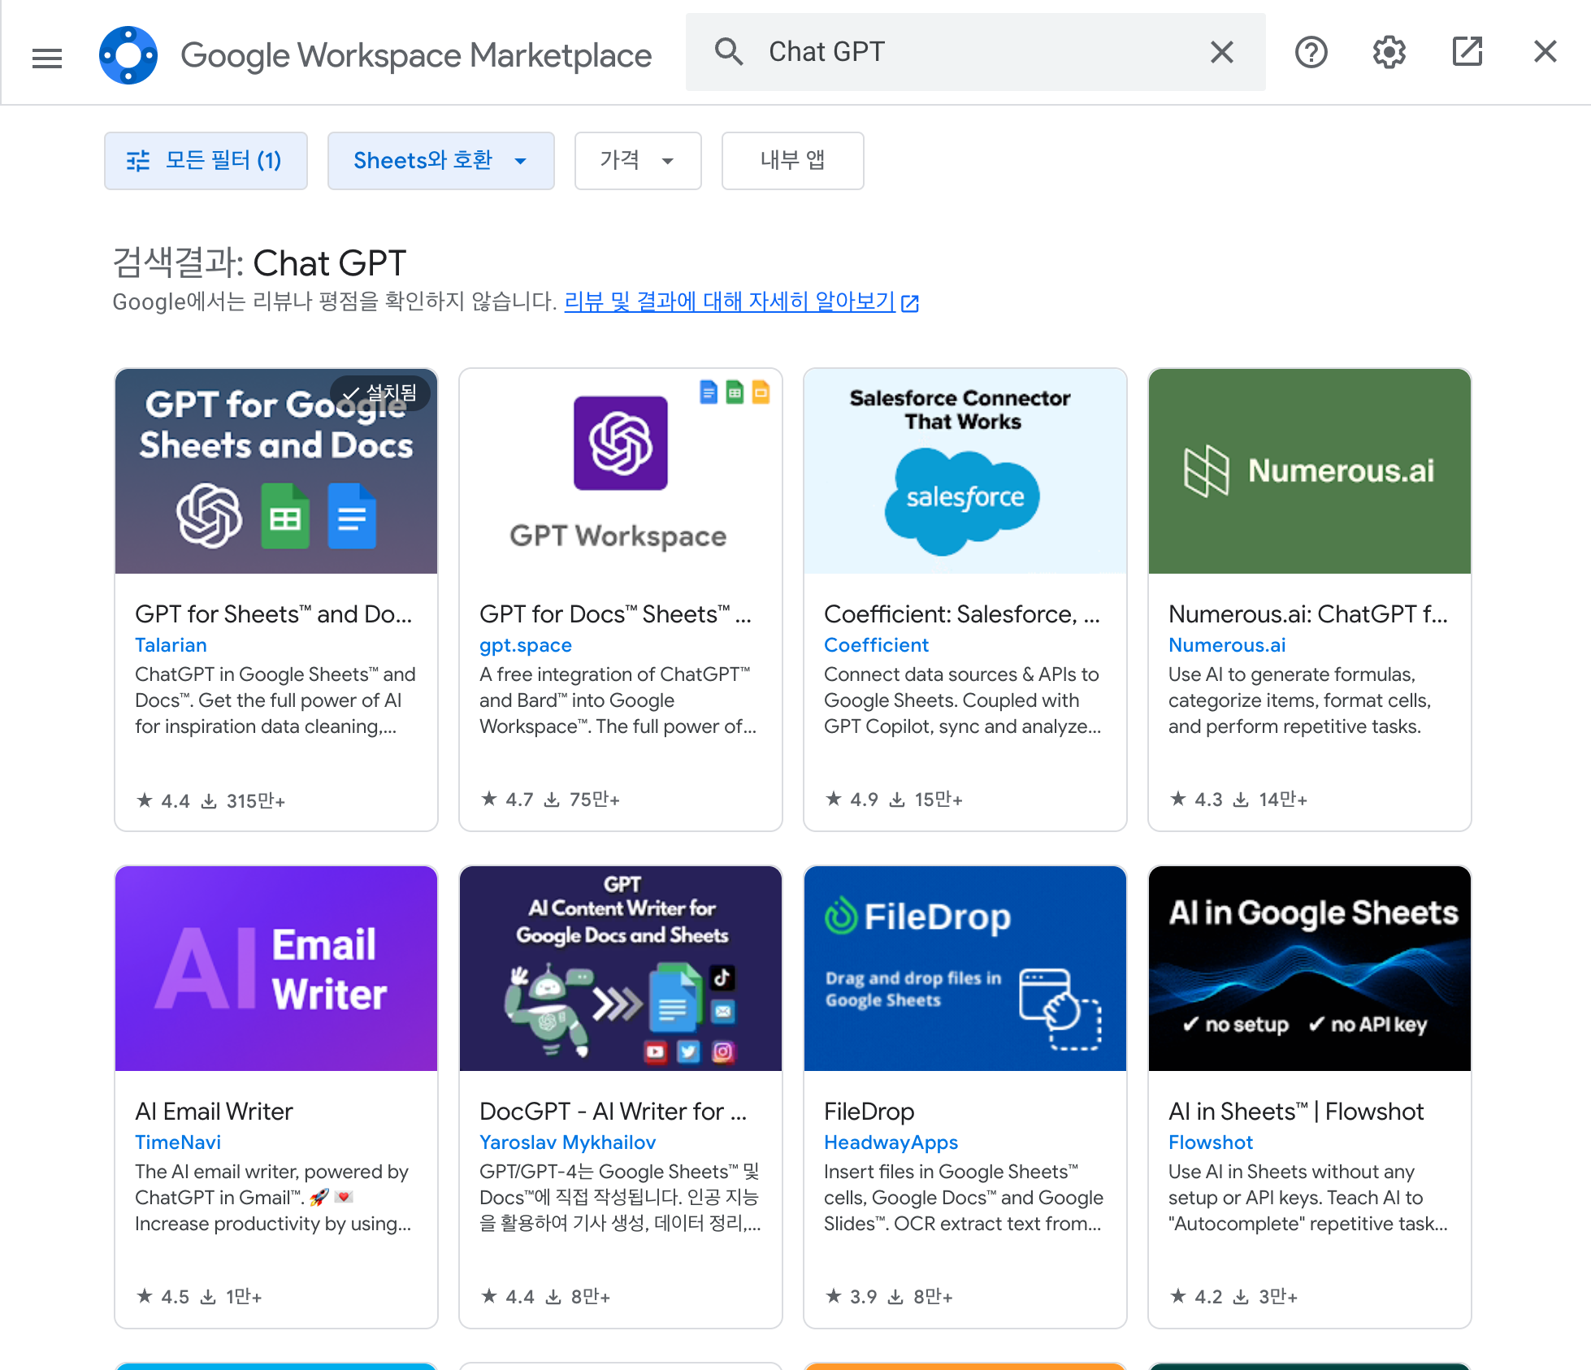
Task: Click the ChatGPT in Google Sheets description
Action: click(275, 700)
